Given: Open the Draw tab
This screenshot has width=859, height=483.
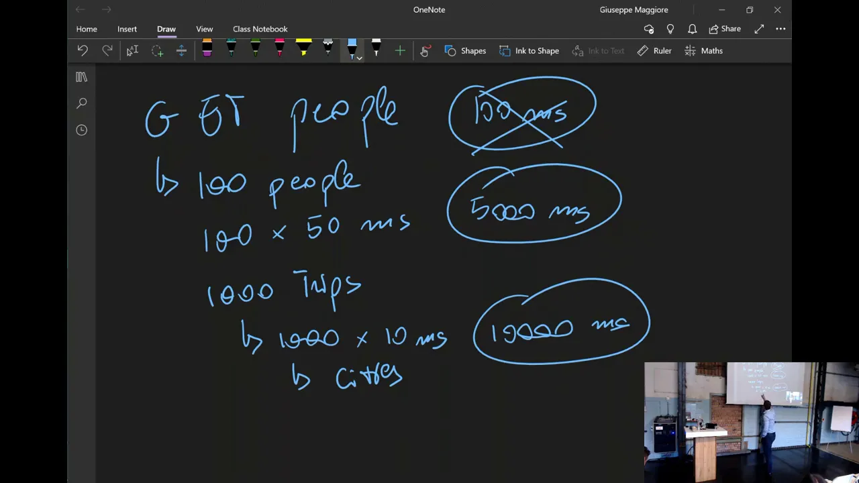Looking at the screenshot, I should (166, 29).
